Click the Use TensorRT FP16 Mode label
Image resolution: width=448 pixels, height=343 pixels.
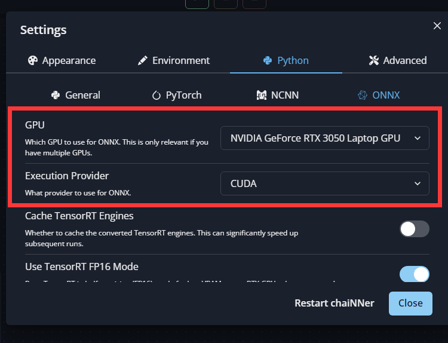point(82,267)
